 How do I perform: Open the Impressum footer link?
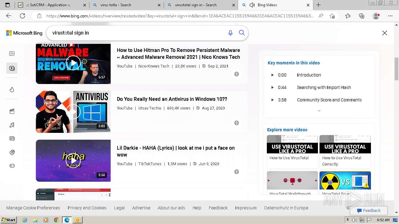tap(246, 208)
